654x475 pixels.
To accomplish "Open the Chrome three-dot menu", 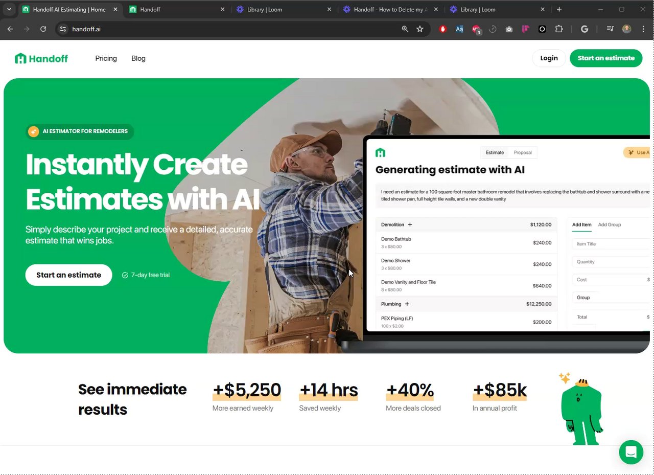I will (x=643, y=29).
